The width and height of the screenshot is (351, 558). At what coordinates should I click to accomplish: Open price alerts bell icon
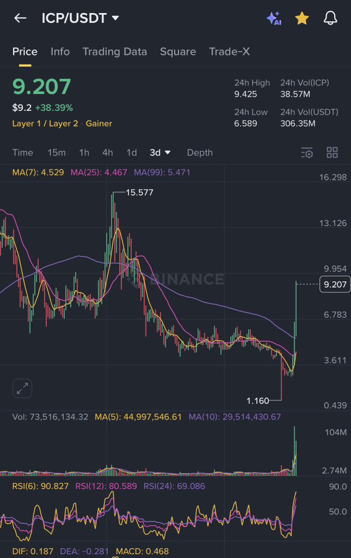pos(330,18)
